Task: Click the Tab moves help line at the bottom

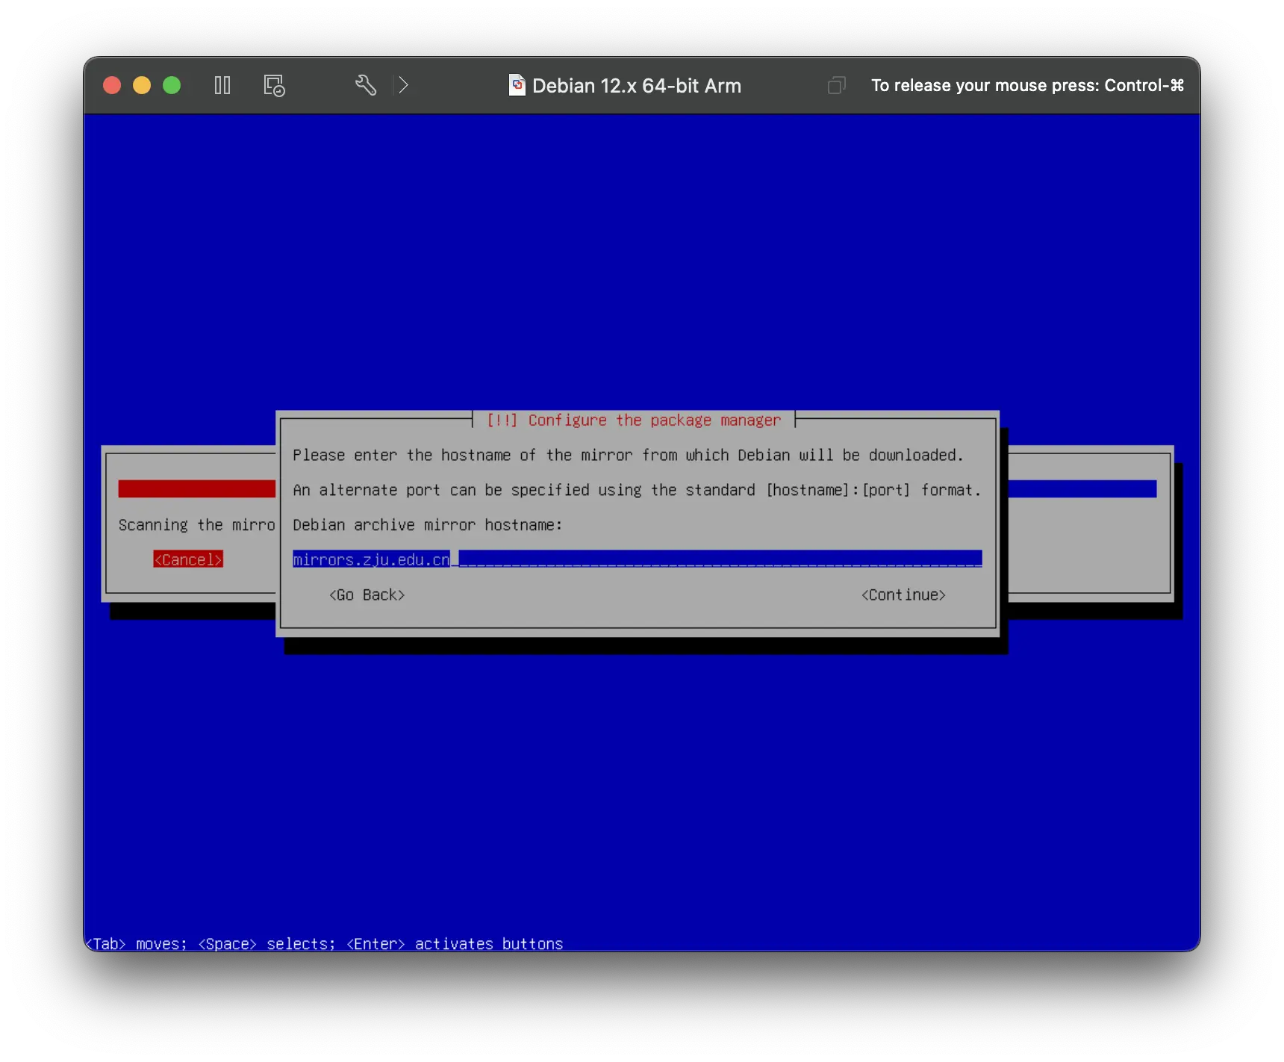Action: click(325, 943)
